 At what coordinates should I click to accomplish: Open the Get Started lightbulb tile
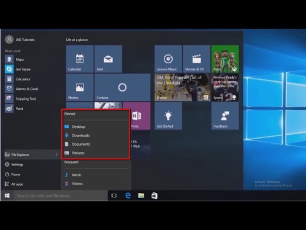click(x=168, y=116)
